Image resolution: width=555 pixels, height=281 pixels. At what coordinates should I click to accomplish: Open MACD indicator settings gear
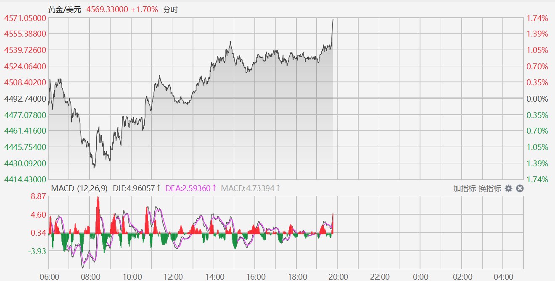click(508, 189)
